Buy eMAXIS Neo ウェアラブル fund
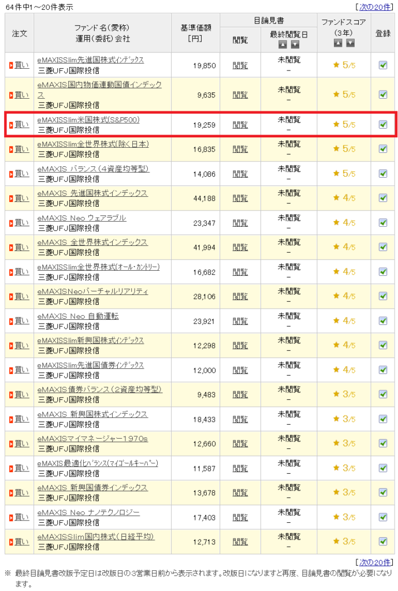 coord(21,222)
